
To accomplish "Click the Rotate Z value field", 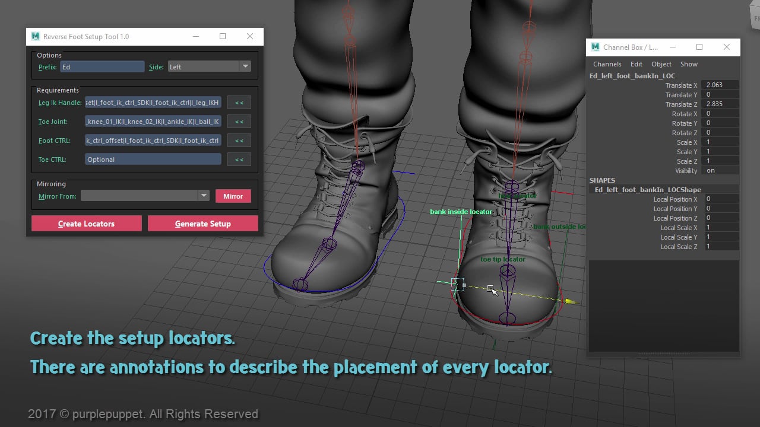I will click(x=720, y=133).
